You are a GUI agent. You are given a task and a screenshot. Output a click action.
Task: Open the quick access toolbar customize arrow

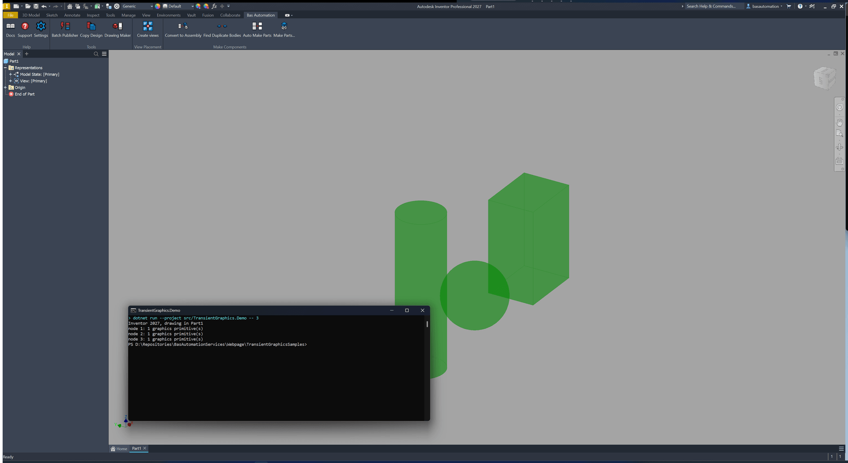(228, 6)
